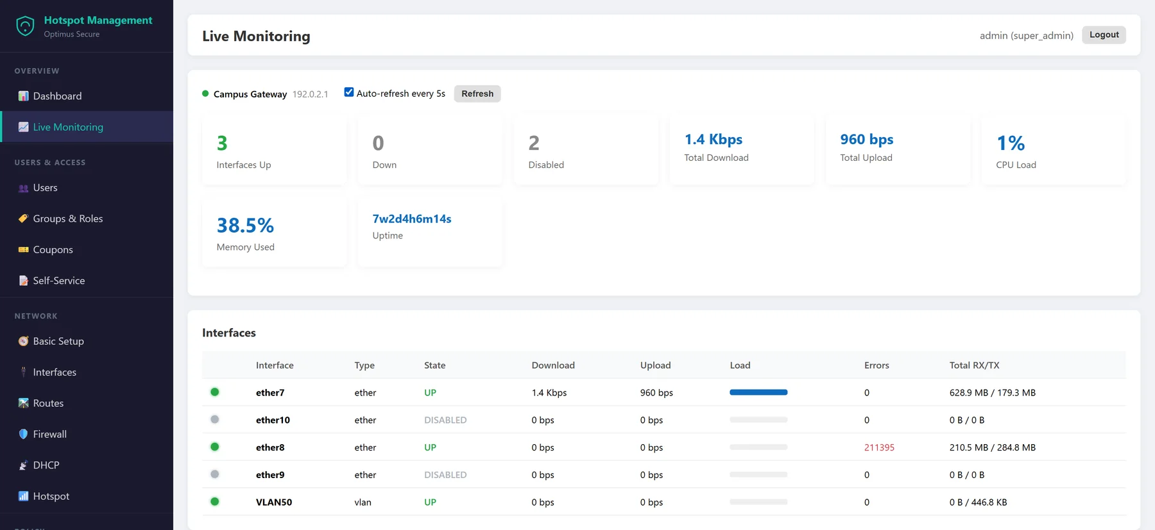Viewport: 1155px width, 530px height.
Task: Click the VLAN50 load bar
Action: [x=758, y=502]
